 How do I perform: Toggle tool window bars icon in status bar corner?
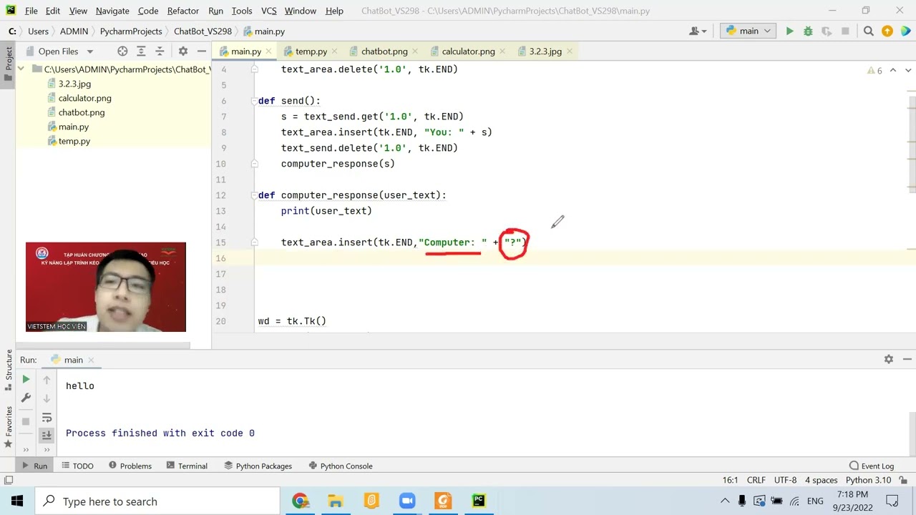coord(9,480)
